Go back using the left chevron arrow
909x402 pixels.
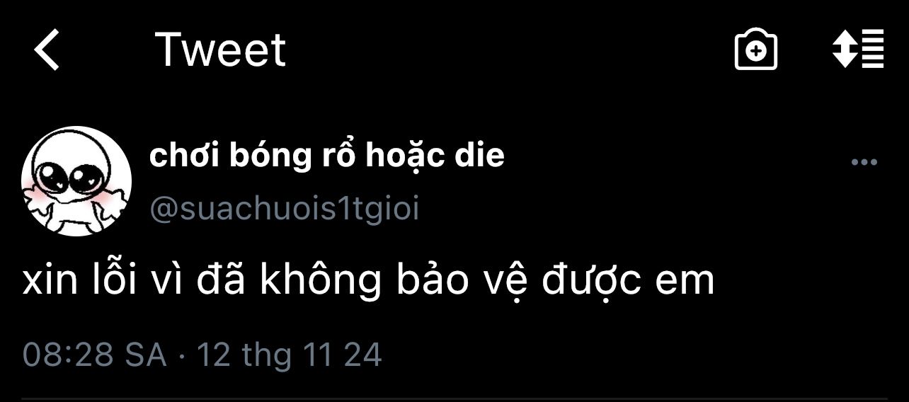tap(47, 51)
